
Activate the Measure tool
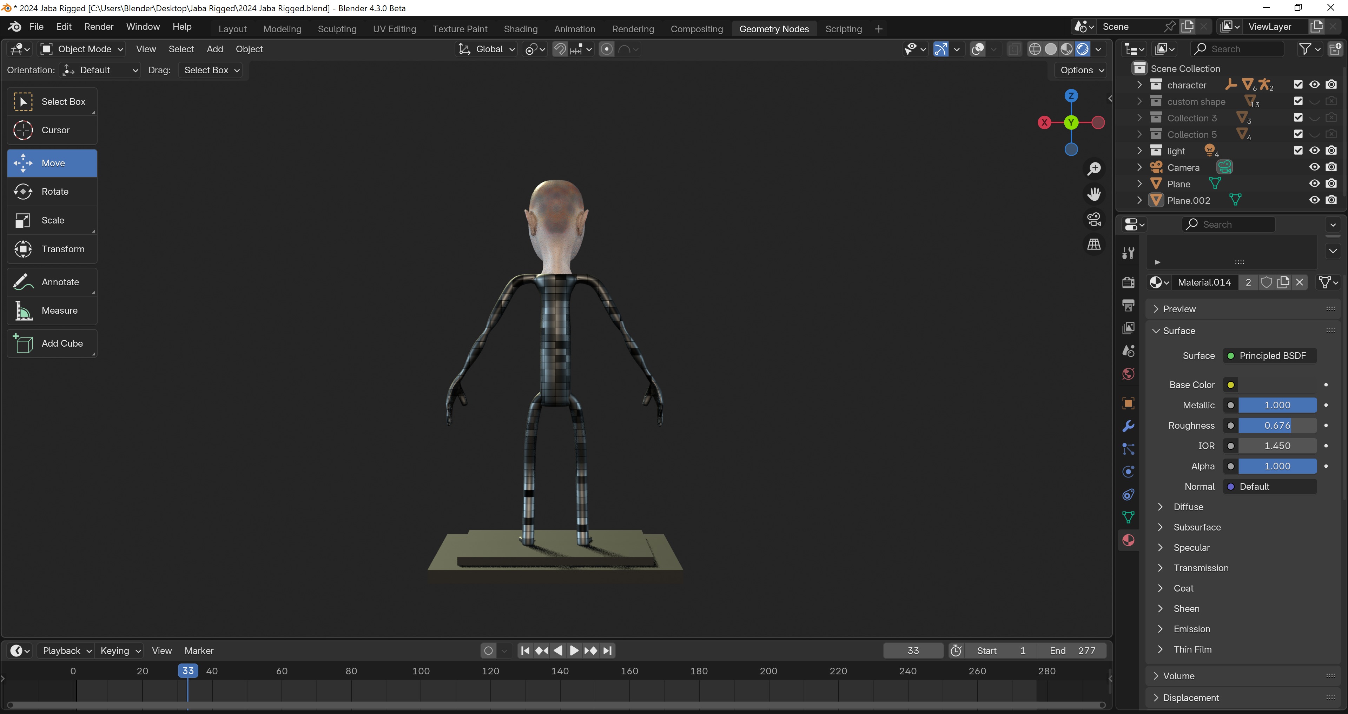[x=52, y=311]
